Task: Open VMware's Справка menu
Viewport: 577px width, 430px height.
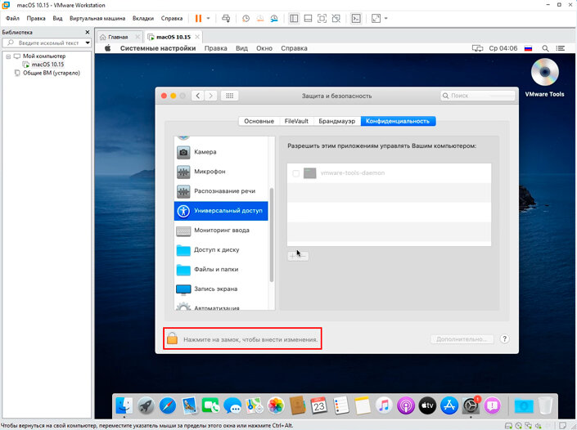Action: coord(172,18)
